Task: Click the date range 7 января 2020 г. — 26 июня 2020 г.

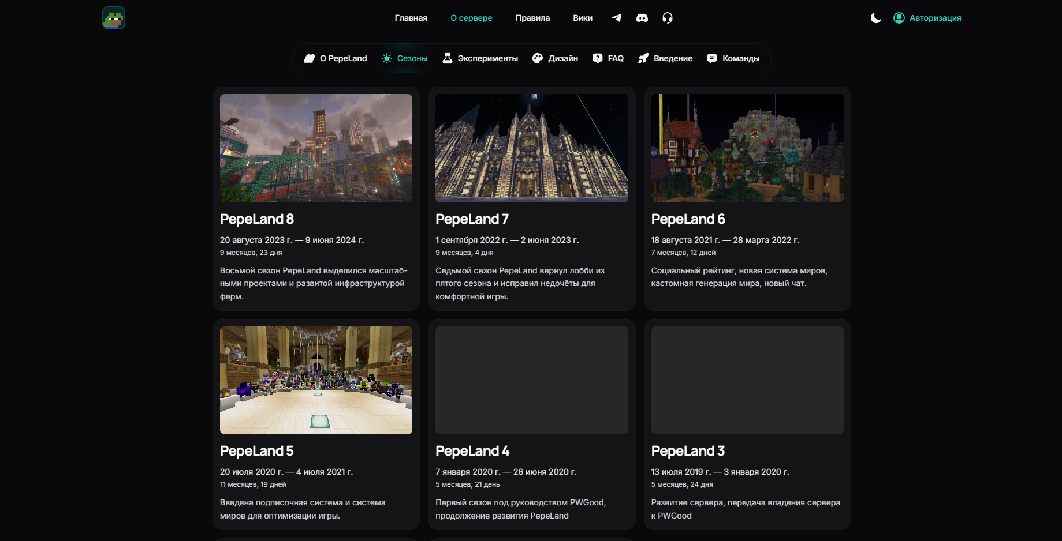Action: pyautogui.click(x=506, y=472)
